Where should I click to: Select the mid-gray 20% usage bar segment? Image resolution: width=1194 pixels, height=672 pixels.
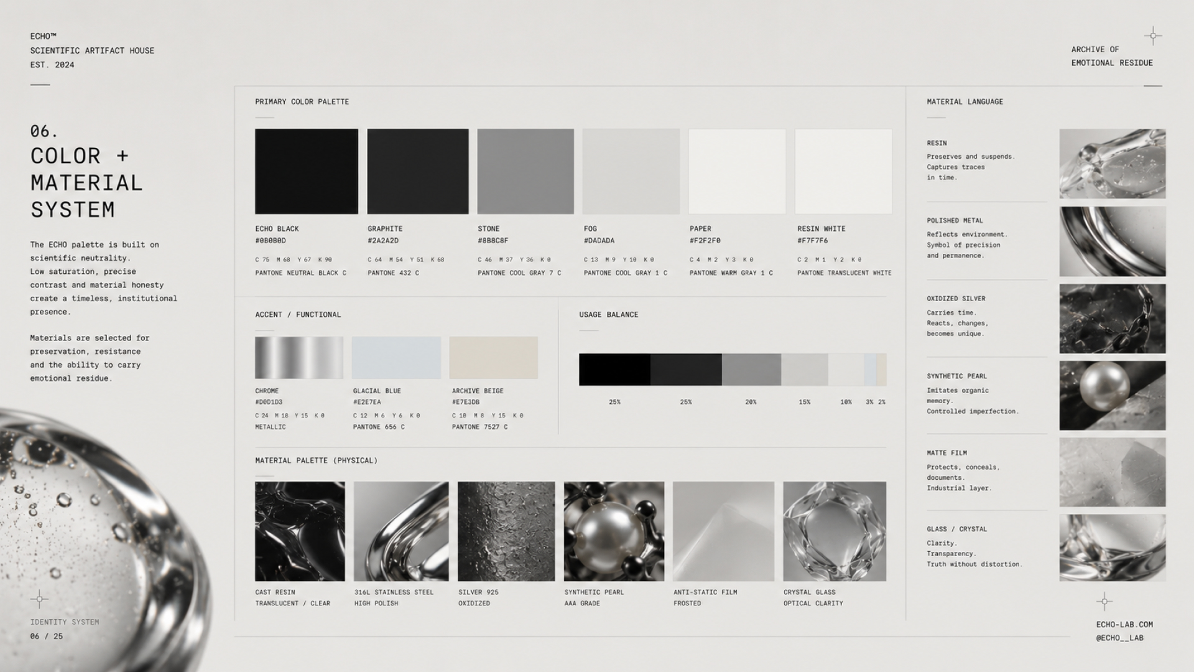(751, 370)
